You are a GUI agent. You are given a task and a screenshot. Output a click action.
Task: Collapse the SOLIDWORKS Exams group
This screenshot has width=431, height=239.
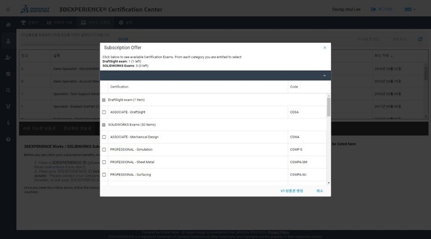[x=104, y=125]
